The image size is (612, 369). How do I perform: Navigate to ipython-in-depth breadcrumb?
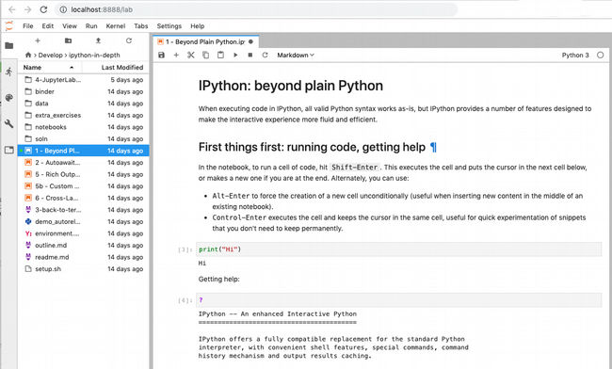click(94, 55)
